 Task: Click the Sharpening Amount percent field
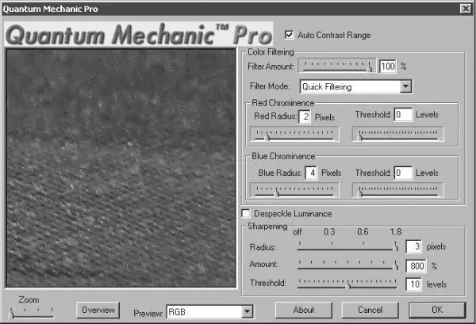tap(416, 266)
